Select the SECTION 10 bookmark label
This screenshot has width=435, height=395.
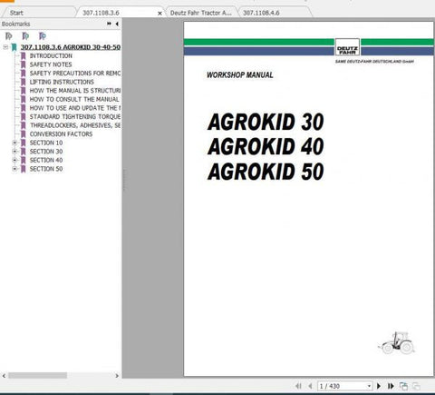[46, 143]
